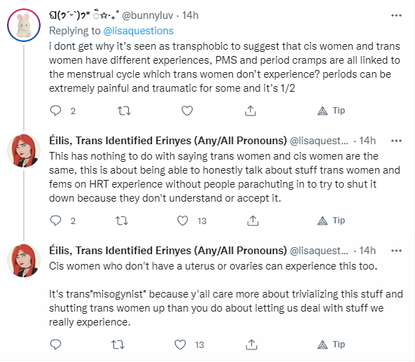Reply to the @bunnyluv tweet

click(55, 111)
